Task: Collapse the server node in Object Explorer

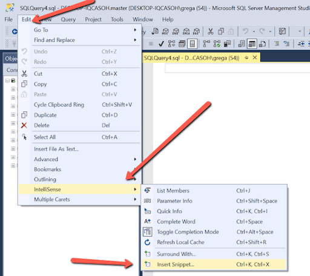Action: [7, 80]
